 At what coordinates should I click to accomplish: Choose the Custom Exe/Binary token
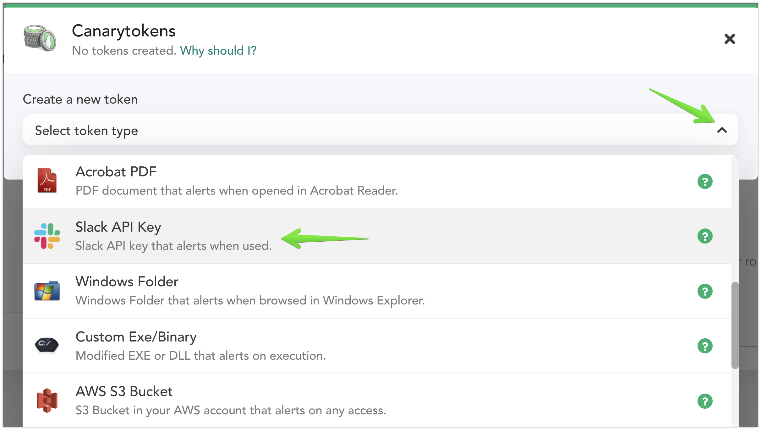click(377, 346)
